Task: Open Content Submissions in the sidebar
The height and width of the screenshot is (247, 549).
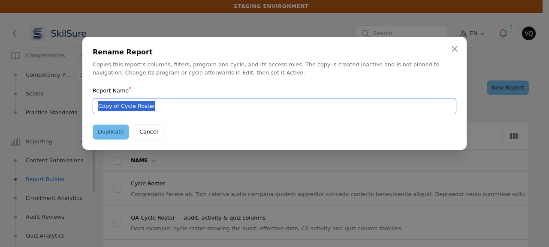Action: pos(54,161)
